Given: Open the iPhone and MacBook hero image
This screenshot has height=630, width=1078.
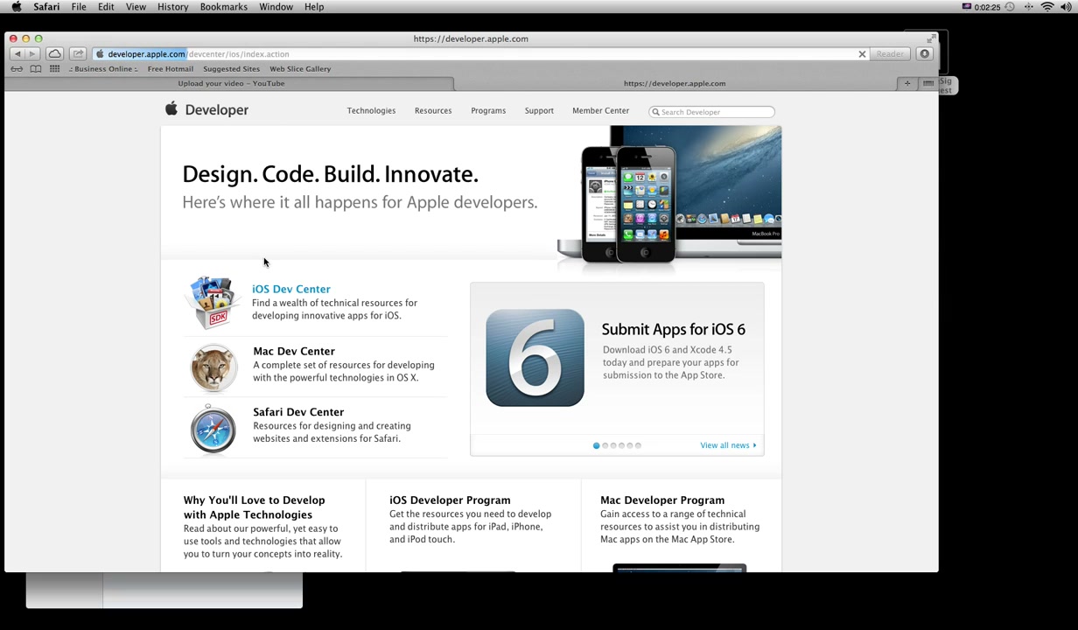Looking at the screenshot, I should click(669, 194).
